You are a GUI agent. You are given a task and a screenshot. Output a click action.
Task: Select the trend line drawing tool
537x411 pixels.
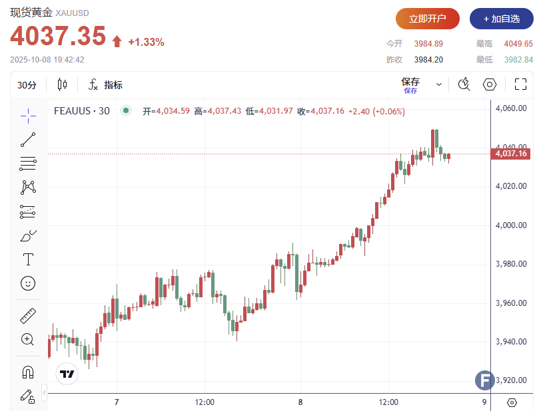coord(28,139)
